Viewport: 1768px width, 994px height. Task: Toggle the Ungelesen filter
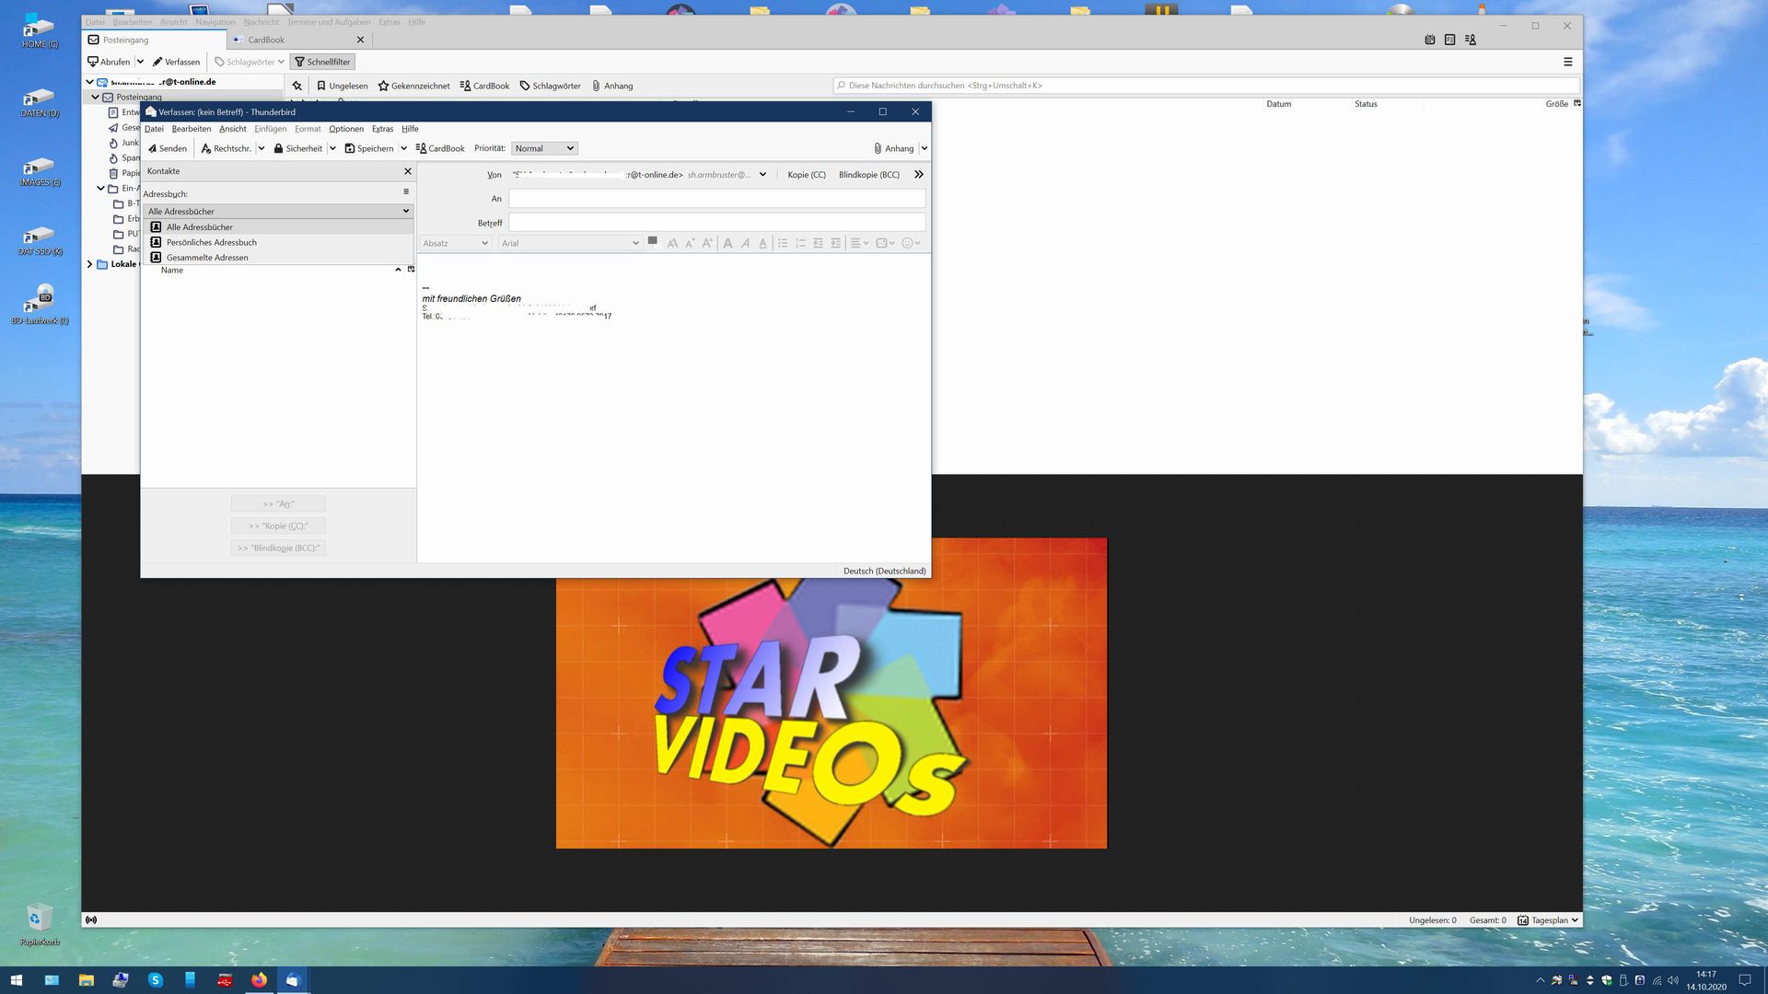point(342,86)
